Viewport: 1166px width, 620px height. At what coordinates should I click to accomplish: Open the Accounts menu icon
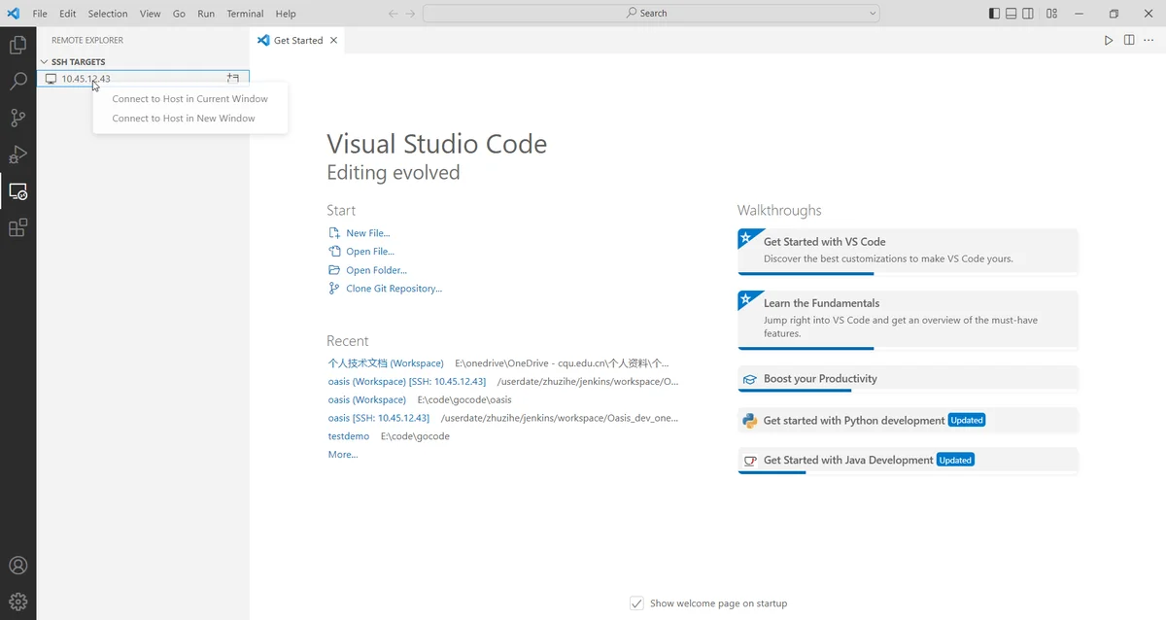17,566
